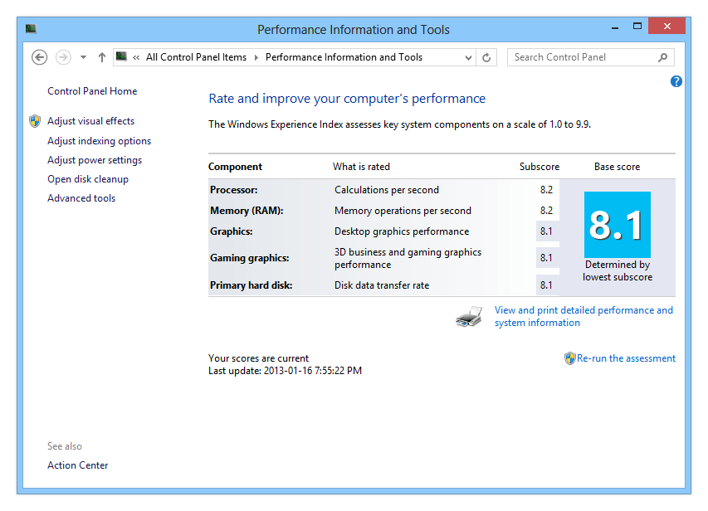
Task: Maximize the Performance Information window
Action: click(x=637, y=27)
